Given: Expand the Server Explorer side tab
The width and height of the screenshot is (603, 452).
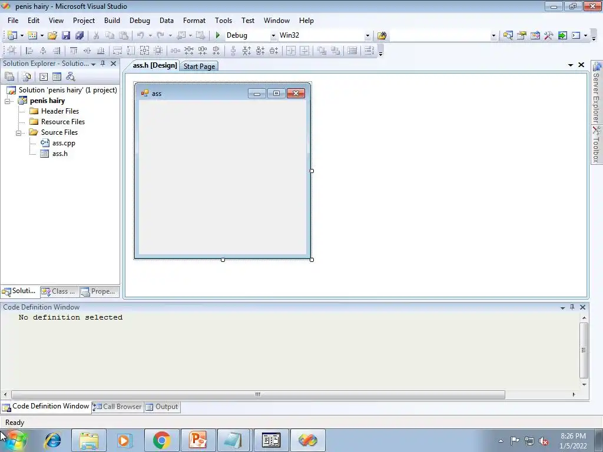Looking at the screenshot, I should [x=597, y=92].
